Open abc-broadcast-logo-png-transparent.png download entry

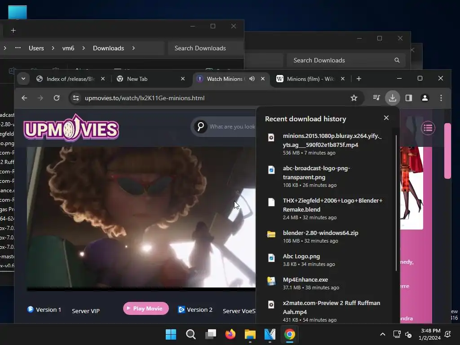pos(327,176)
